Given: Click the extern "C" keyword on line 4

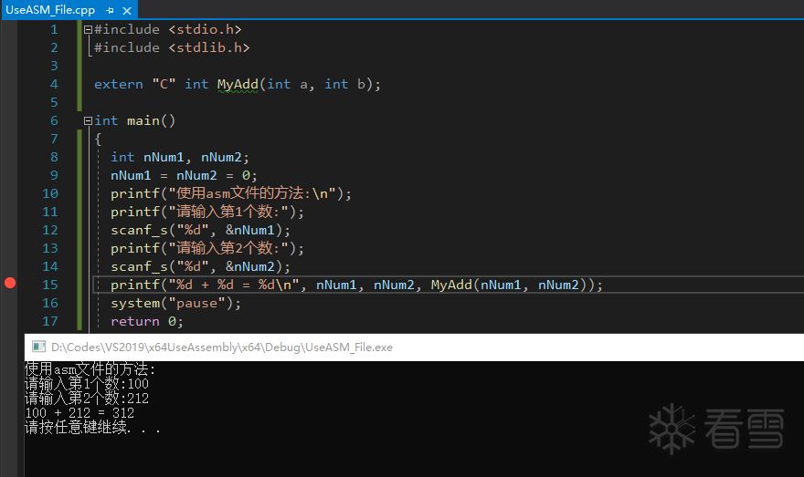Looking at the screenshot, I should tap(135, 84).
